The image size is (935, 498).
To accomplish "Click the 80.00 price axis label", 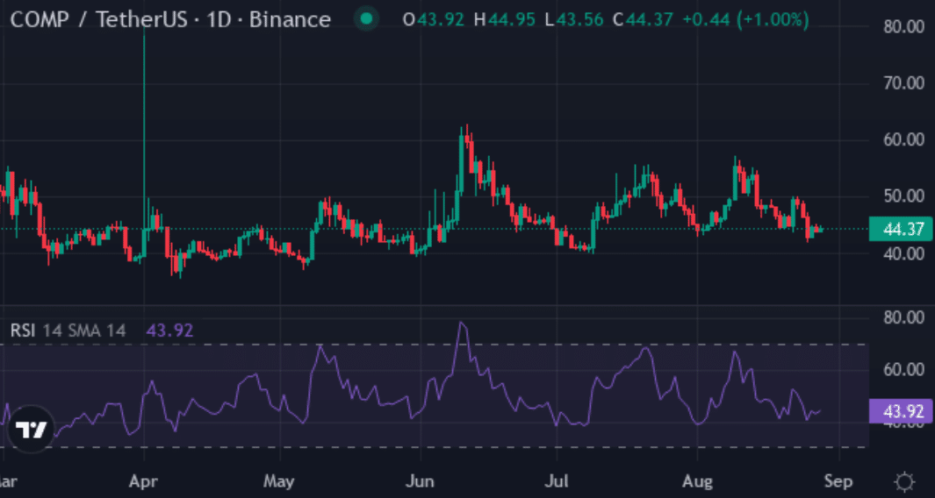I will tap(903, 27).
